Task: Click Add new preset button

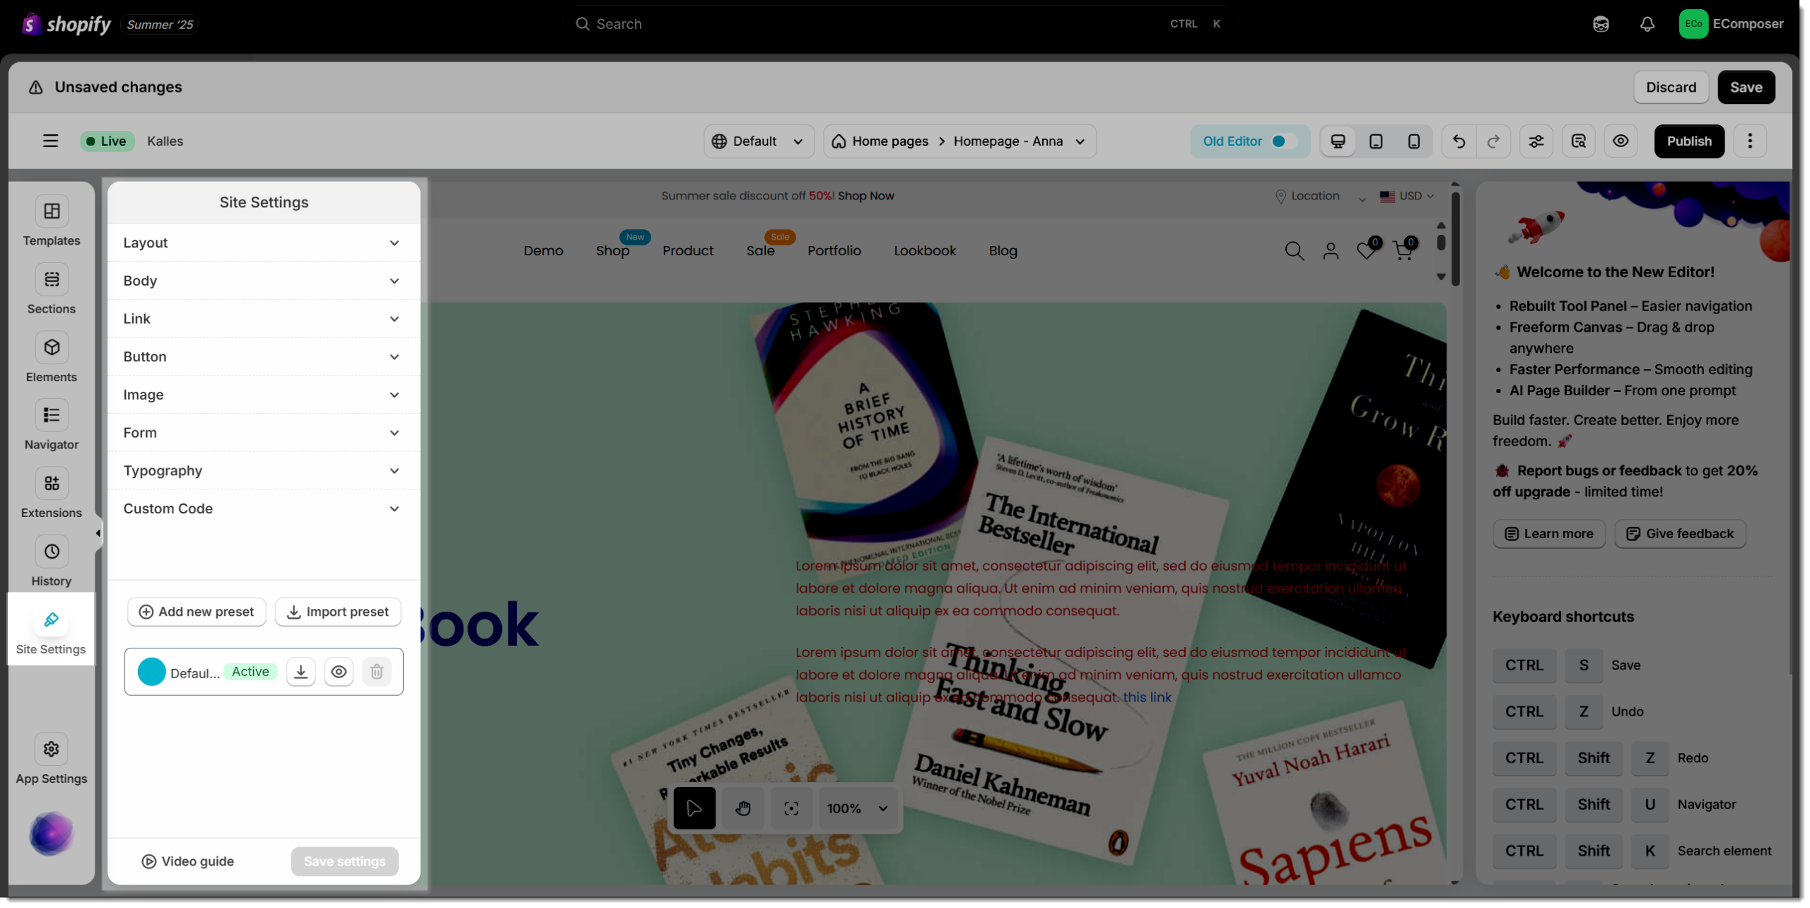Action: point(197,612)
